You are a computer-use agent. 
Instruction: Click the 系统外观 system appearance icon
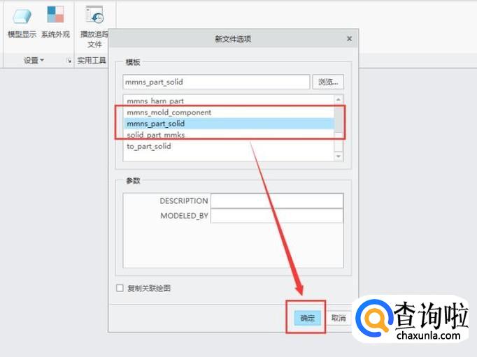tap(55, 15)
